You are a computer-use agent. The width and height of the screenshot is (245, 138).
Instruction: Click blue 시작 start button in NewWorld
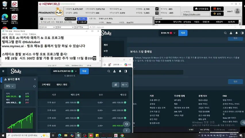click(82, 19)
